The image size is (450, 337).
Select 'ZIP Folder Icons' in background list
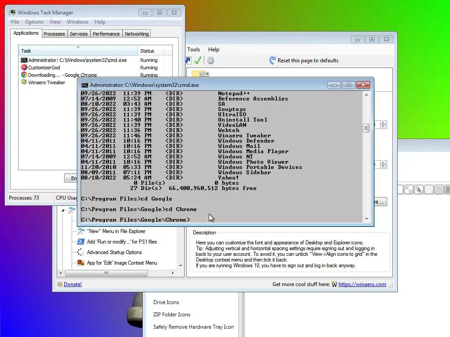pyautogui.click(x=172, y=315)
